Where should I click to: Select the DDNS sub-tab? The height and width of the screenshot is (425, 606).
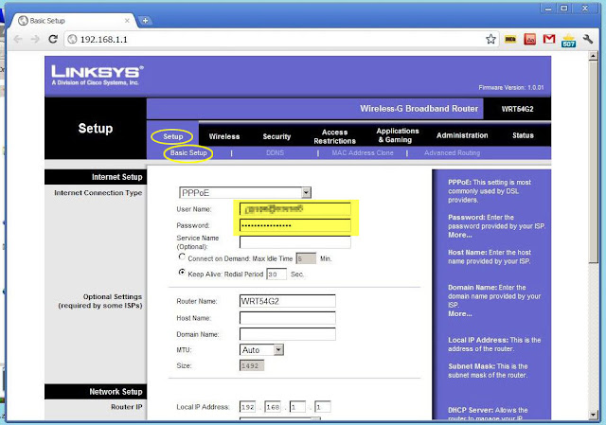276,153
